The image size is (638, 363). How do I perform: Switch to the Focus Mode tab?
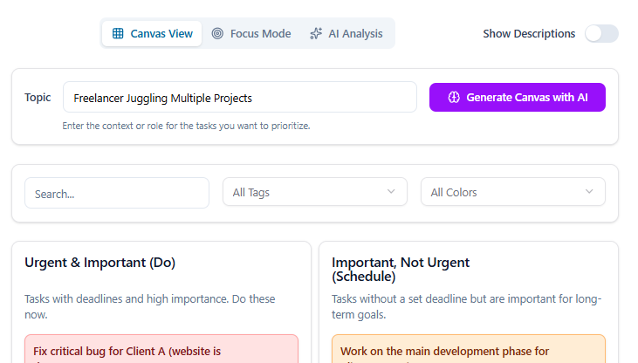pyautogui.click(x=251, y=34)
